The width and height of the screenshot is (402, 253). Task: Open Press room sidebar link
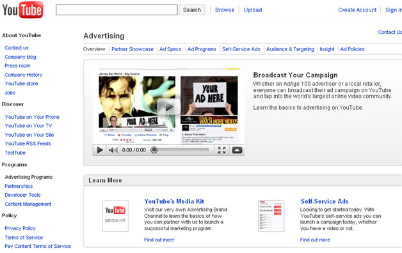(17, 66)
